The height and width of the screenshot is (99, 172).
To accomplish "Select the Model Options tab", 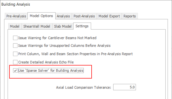I will (41, 16).
